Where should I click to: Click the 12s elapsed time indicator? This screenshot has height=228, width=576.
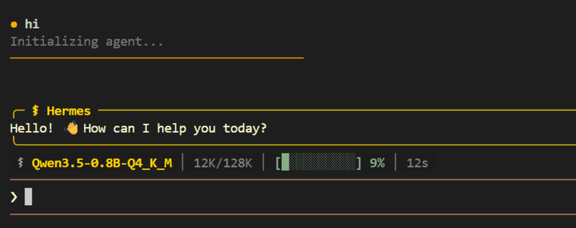point(417,163)
